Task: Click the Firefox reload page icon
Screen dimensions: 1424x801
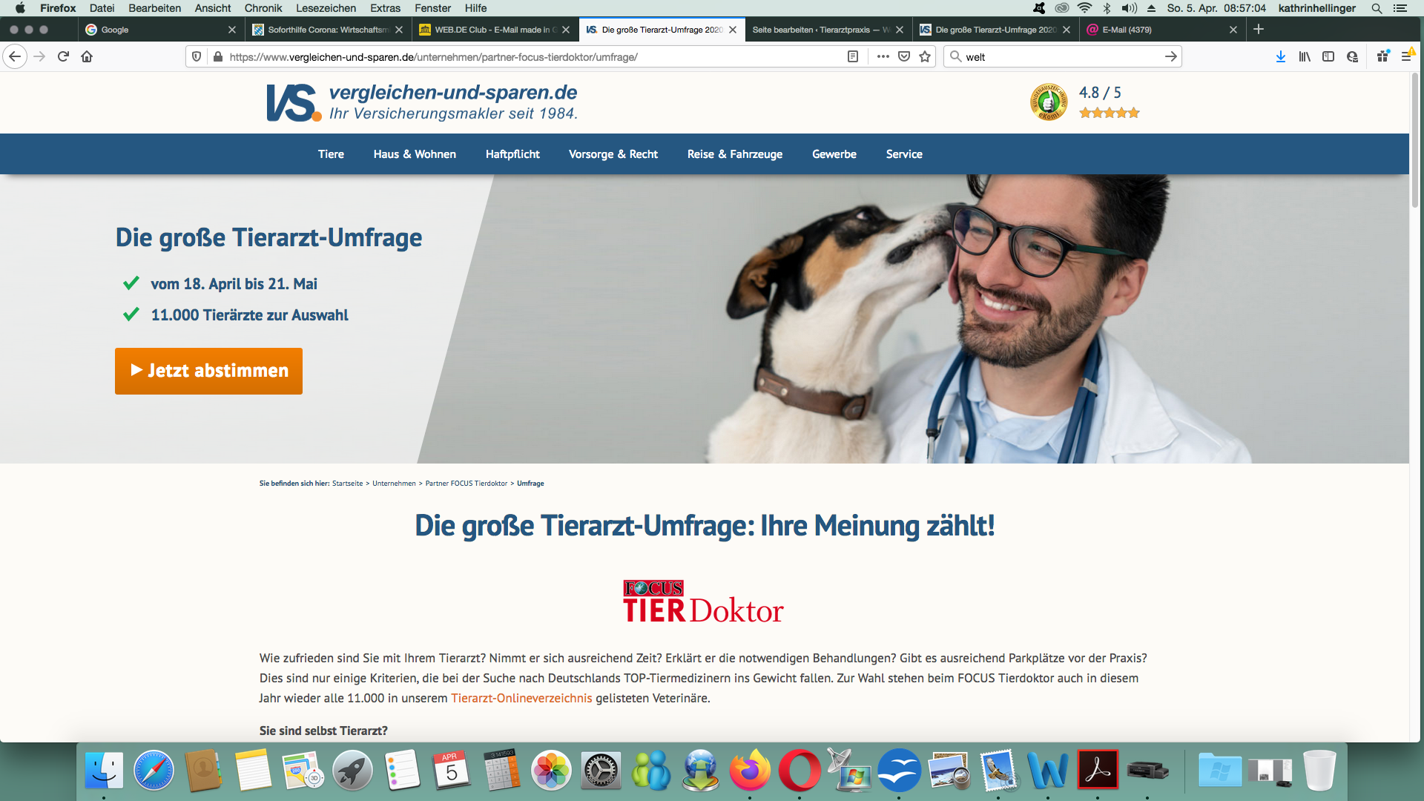Action: (x=63, y=56)
